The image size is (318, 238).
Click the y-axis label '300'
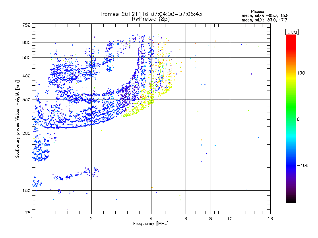tap(26, 100)
